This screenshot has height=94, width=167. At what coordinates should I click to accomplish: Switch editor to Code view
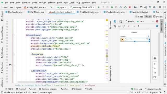click(139, 17)
